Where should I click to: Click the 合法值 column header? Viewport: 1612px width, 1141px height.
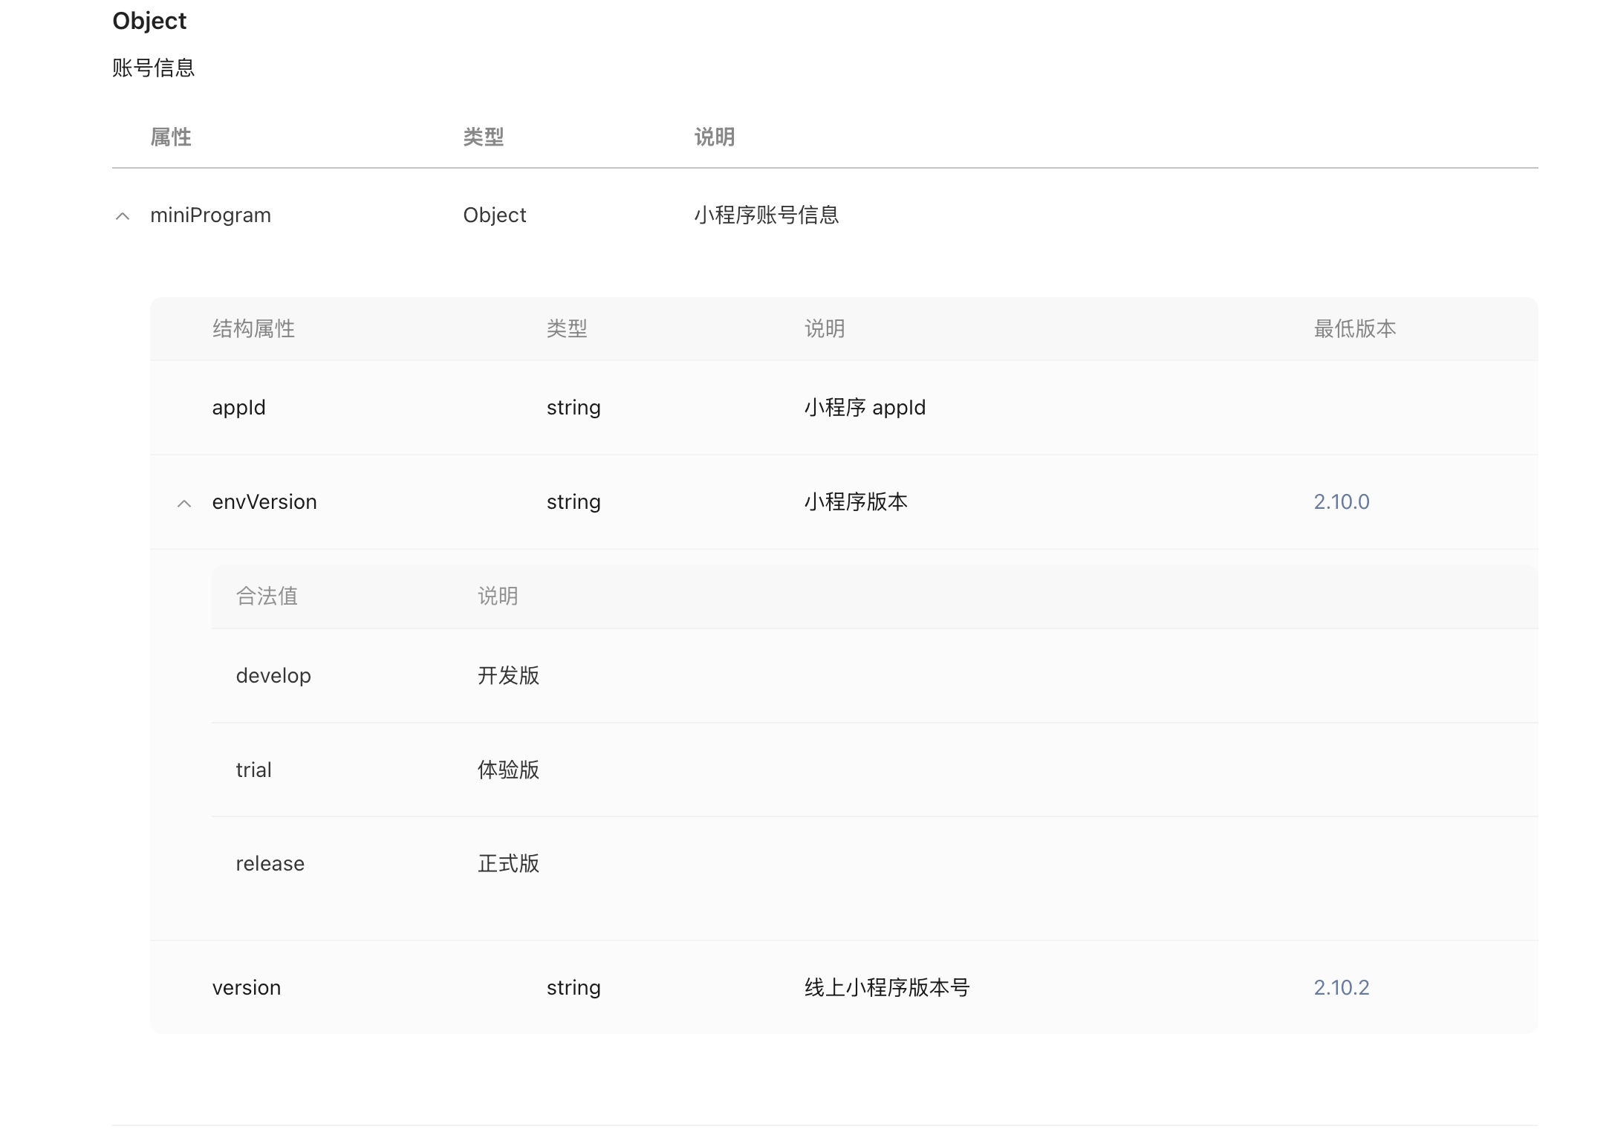267,596
